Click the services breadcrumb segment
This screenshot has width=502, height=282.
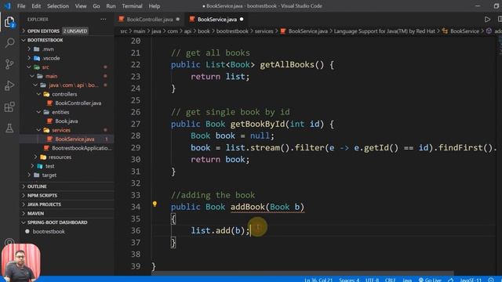coord(264,31)
